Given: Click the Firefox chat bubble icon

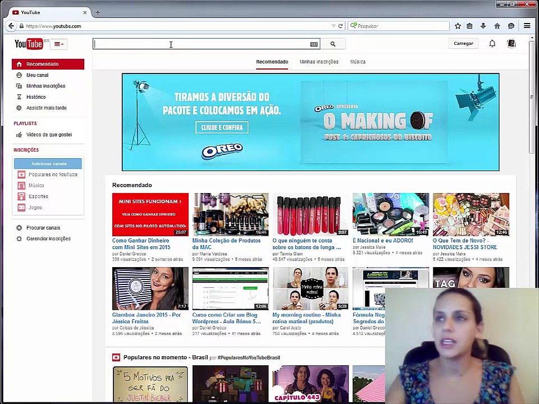Looking at the screenshot, I should pos(511,26).
